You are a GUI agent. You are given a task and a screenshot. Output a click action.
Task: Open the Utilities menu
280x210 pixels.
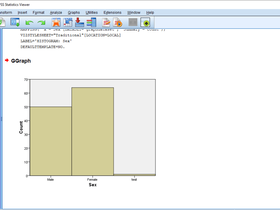pos(92,12)
